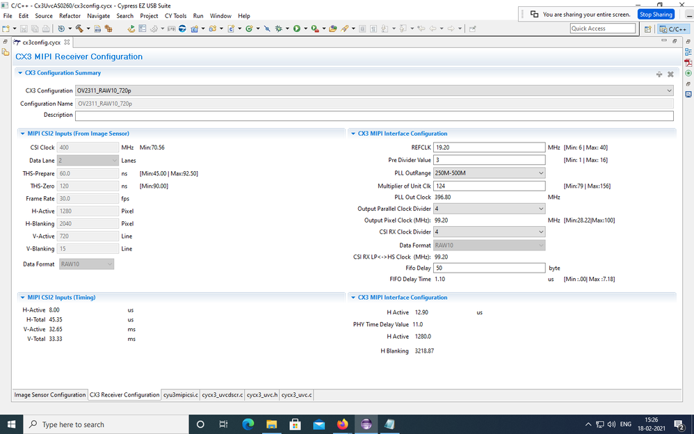
Task: Switch to the Image Sensor Configuration tab
Action: coord(50,395)
